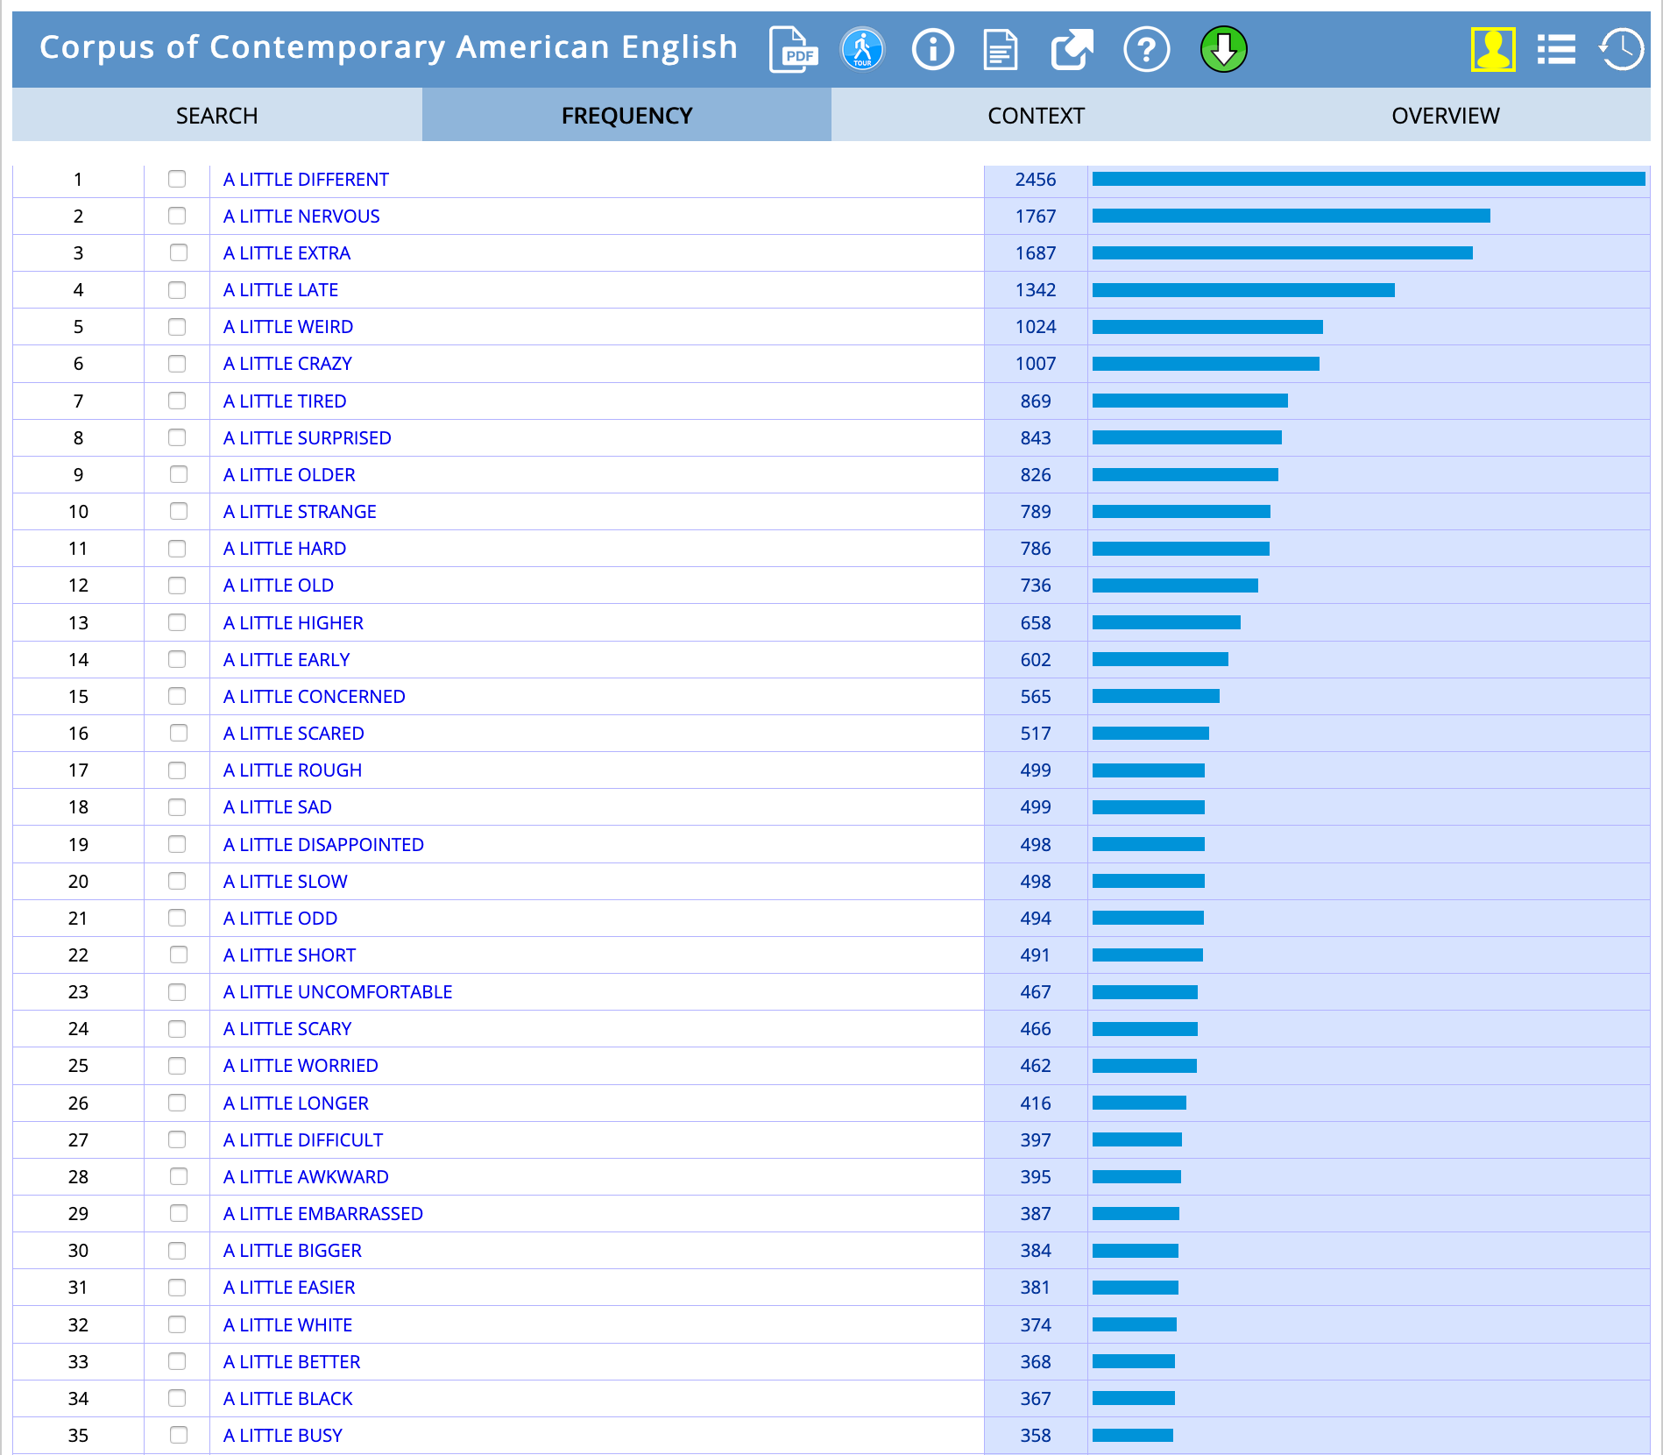
Task: Open the yellow user profile icon
Action: [1493, 49]
